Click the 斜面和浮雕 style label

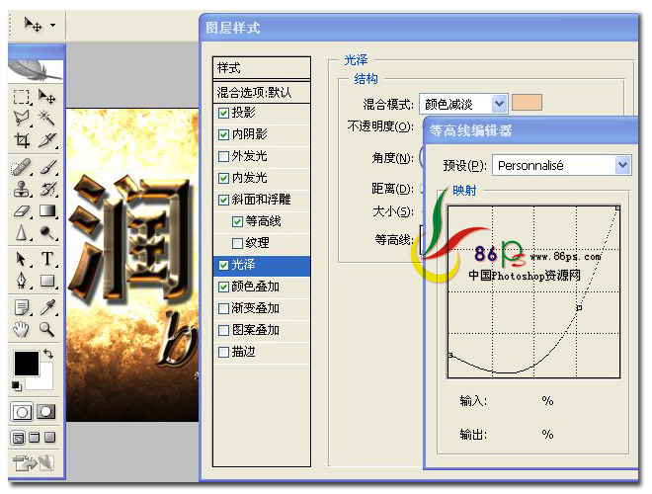pyautogui.click(x=261, y=200)
